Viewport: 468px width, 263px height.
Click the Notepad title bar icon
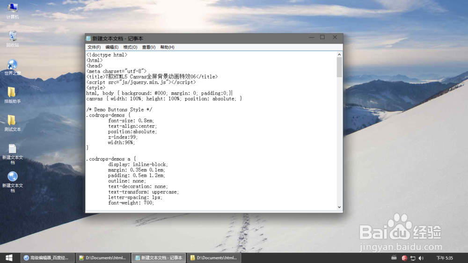tap(88, 38)
